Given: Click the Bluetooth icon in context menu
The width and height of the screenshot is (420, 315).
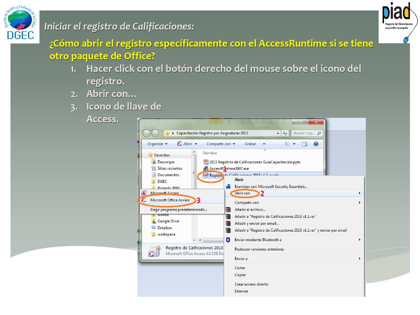Looking at the screenshot, I should pyautogui.click(x=228, y=240).
